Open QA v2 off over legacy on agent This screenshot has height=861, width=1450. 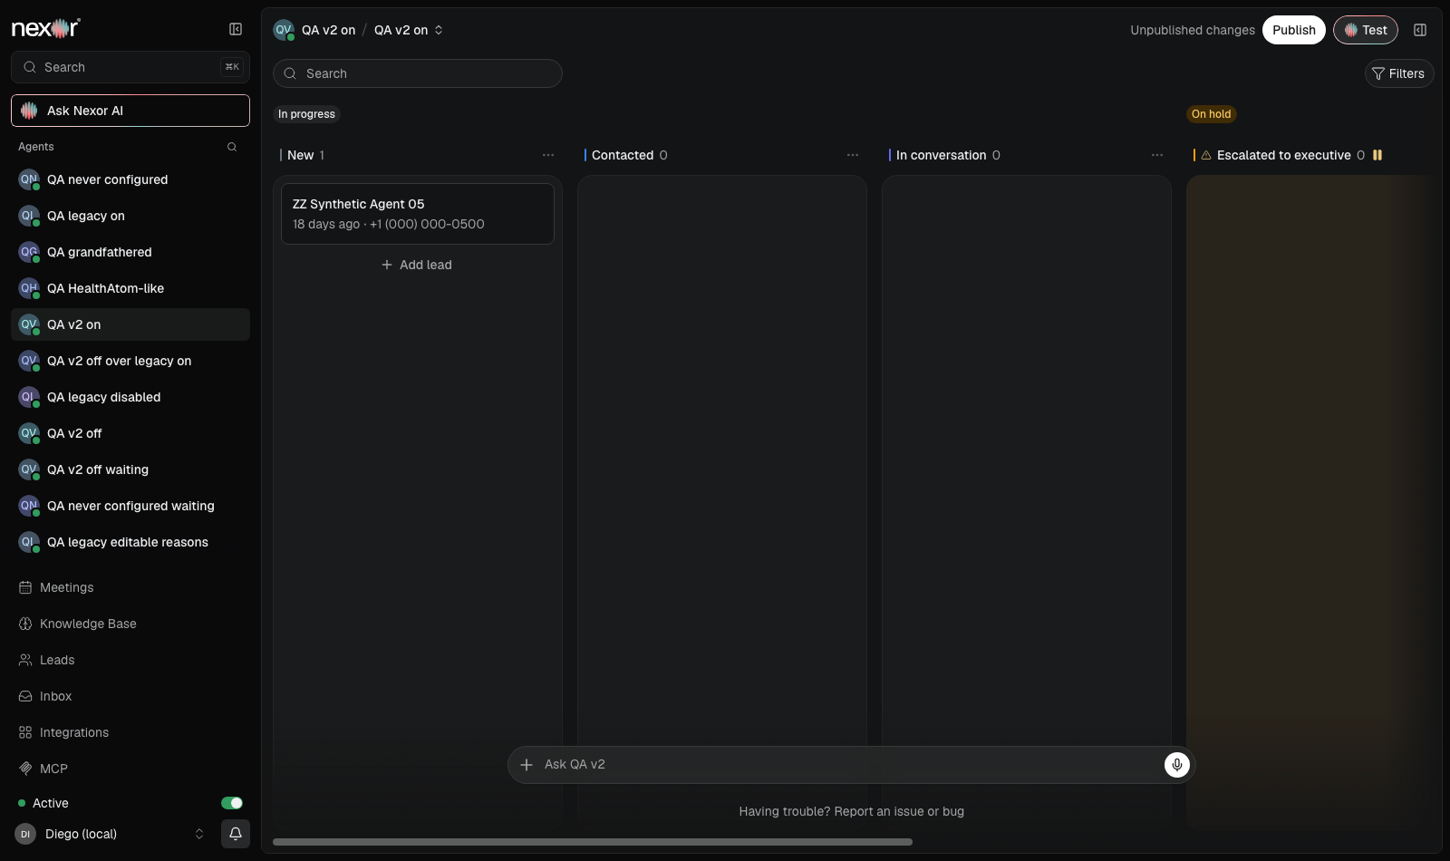[x=130, y=361]
